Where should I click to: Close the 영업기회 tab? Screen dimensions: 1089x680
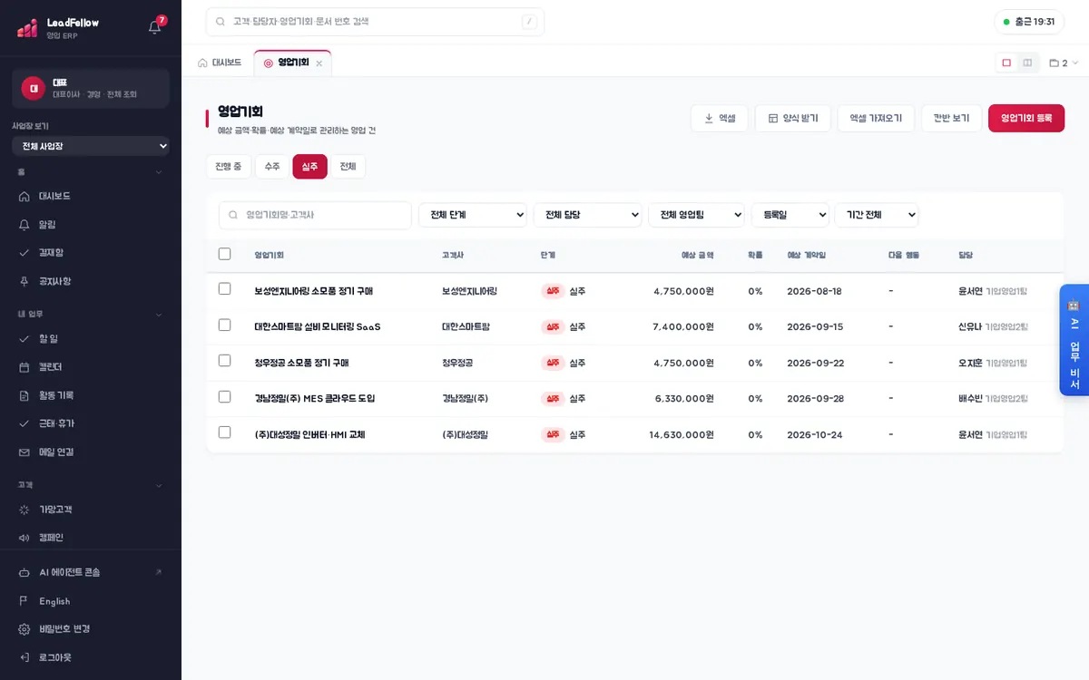pos(319,63)
